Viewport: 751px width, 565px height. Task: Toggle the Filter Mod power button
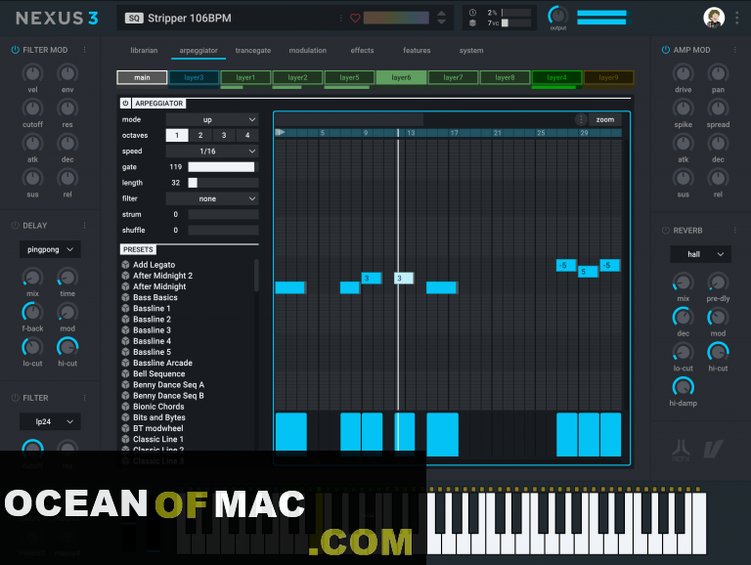[x=16, y=50]
